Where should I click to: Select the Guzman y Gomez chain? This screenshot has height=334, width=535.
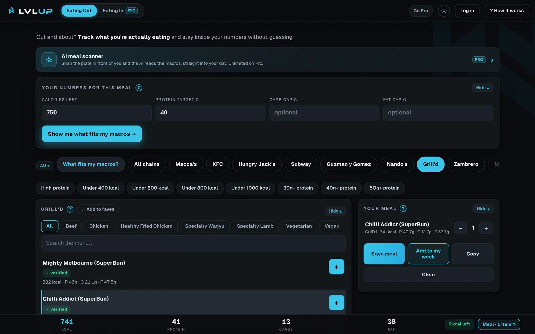pos(349,164)
